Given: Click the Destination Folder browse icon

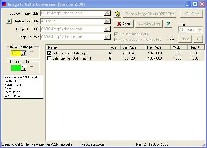Looking at the screenshot, I should (107, 21).
